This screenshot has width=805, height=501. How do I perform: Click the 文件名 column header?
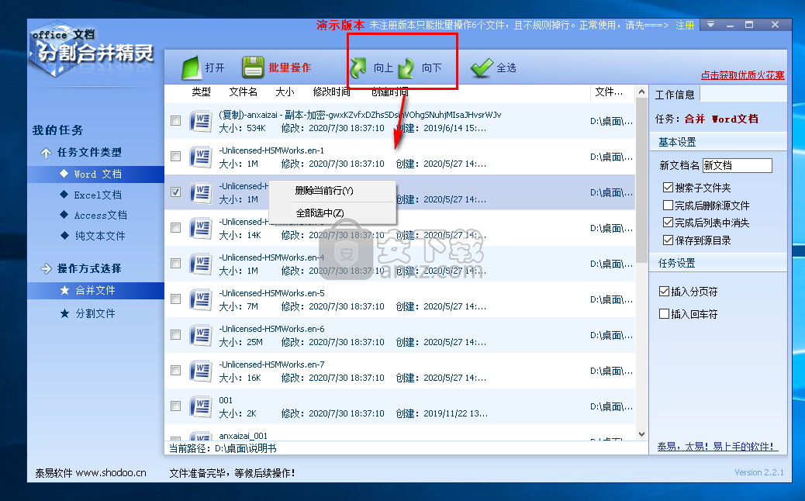244,92
